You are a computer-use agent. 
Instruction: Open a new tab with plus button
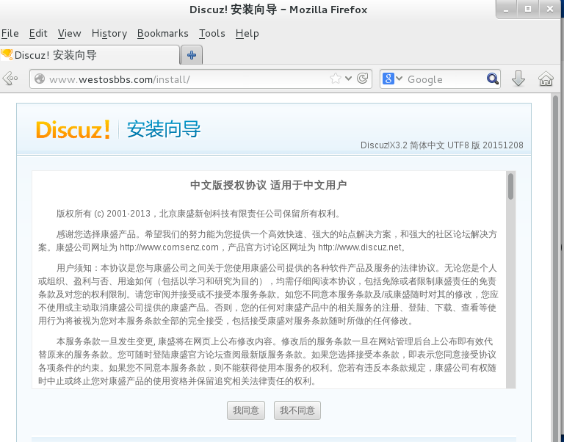(192, 55)
